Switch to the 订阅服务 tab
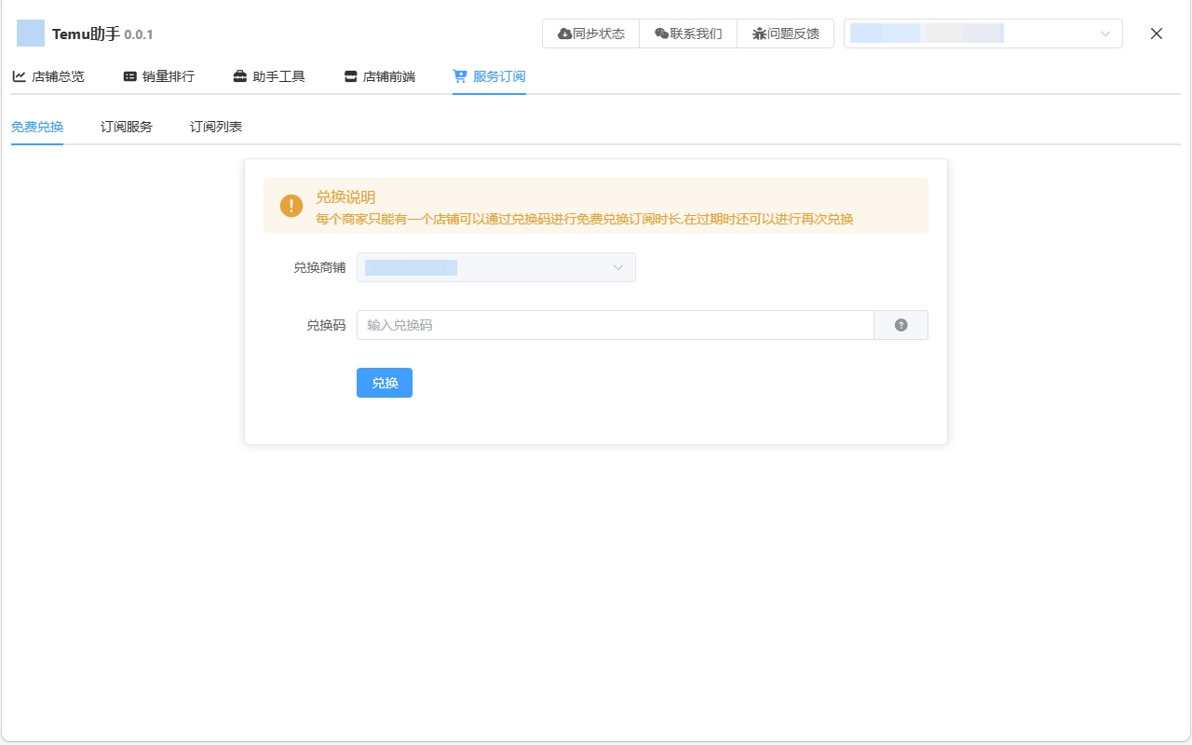This screenshot has width=1192, height=745. coord(126,126)
